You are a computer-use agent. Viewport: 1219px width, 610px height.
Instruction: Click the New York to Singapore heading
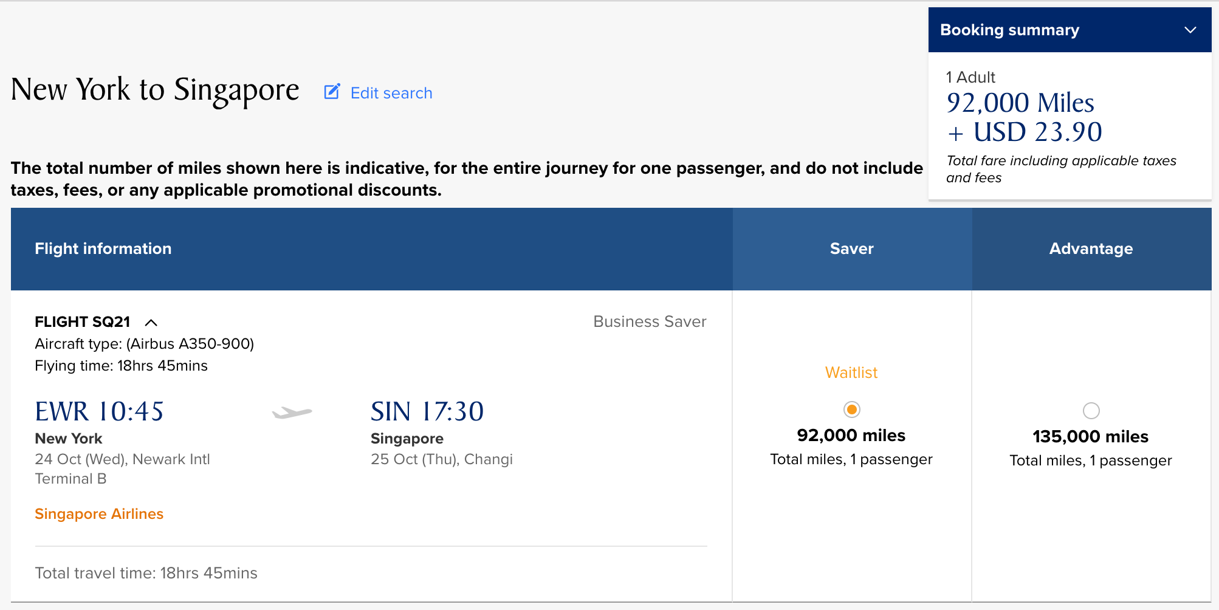point(155,90)
